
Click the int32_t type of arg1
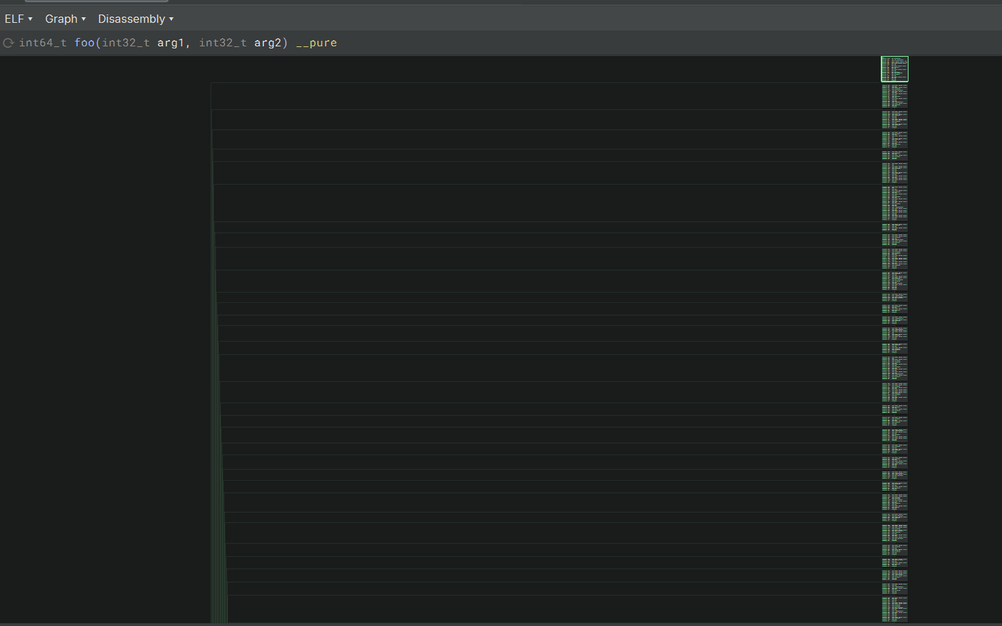tap(125, 42)
